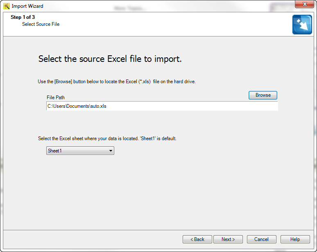Click the Import Wizard title bar icon
317x252 pixels.
pos(7,6)
